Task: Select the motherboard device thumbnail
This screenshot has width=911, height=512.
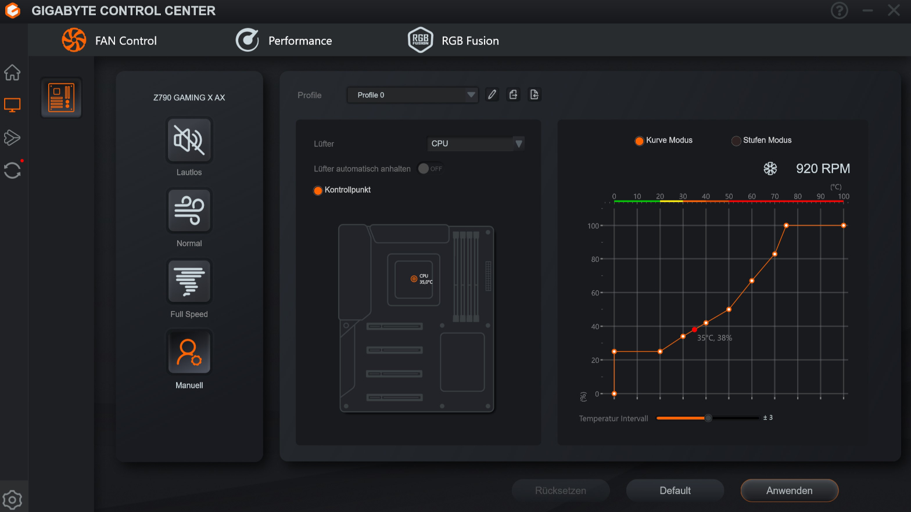Action: tap(61, 98)
